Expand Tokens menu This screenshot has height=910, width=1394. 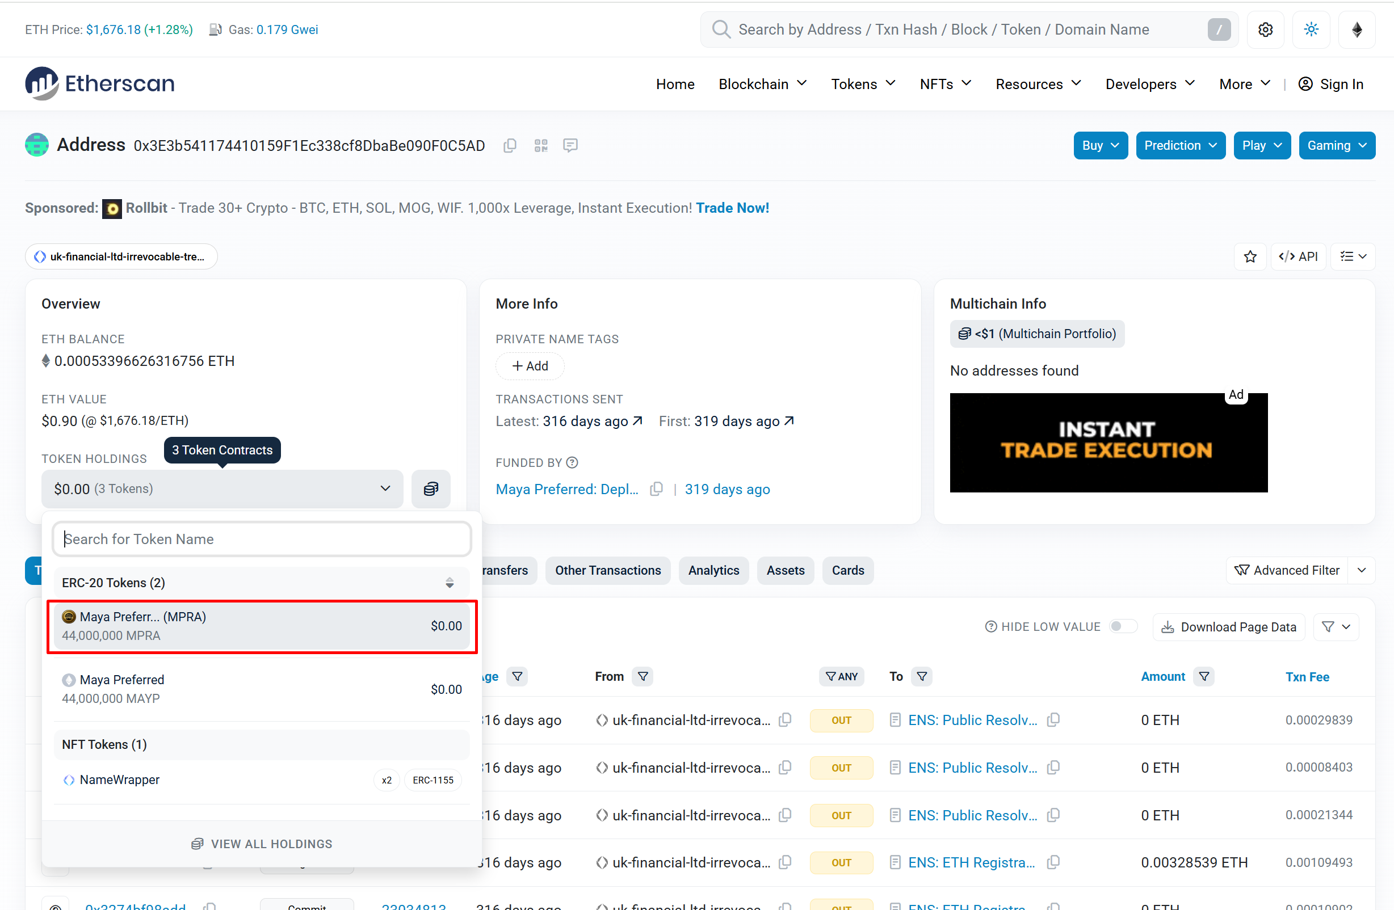(863, 84)
